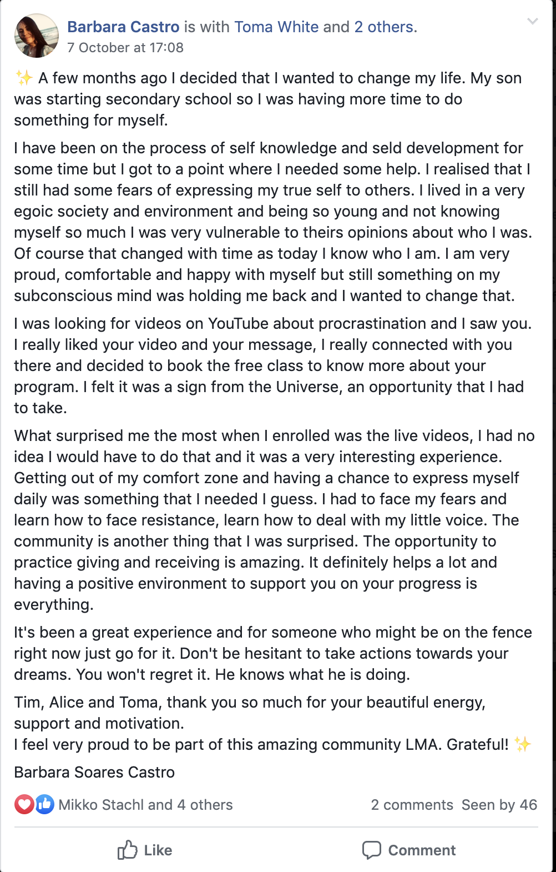
Task: Expand the 2 comments thread
Action: (x=412, y=805)
